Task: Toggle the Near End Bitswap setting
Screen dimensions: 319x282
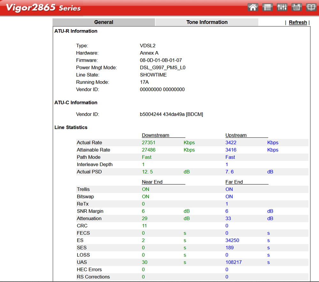Action: click(x=145, y=196)
